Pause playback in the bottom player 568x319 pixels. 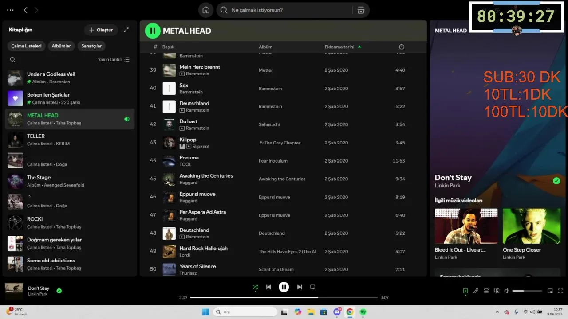coord(284,287)
